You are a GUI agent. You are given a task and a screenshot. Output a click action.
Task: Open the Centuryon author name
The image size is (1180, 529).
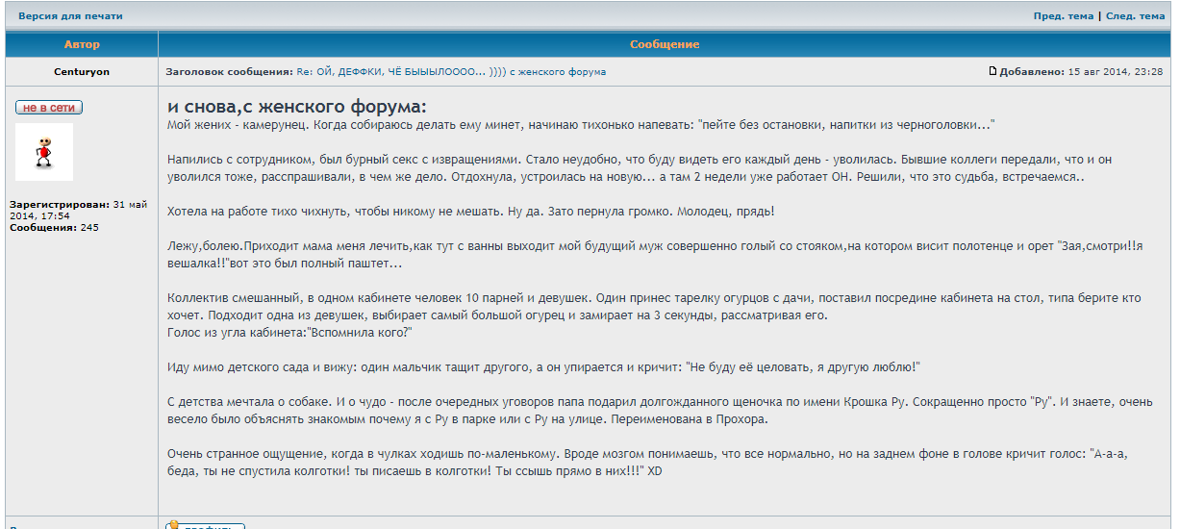pos(82,72)
